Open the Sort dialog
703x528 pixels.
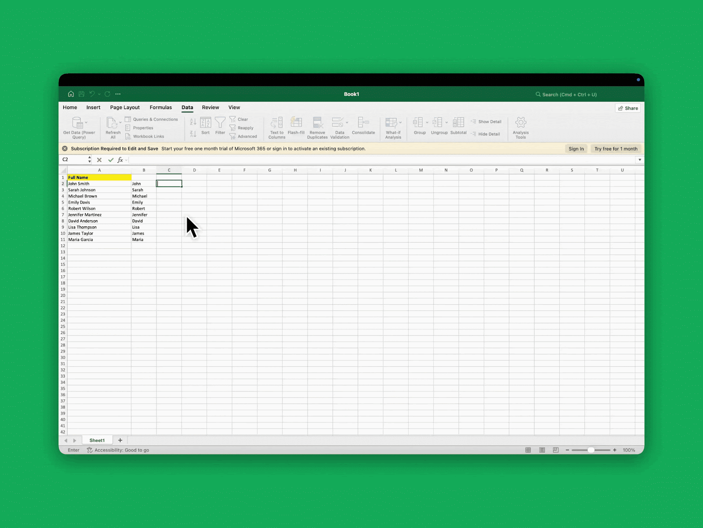click(205, 125)
